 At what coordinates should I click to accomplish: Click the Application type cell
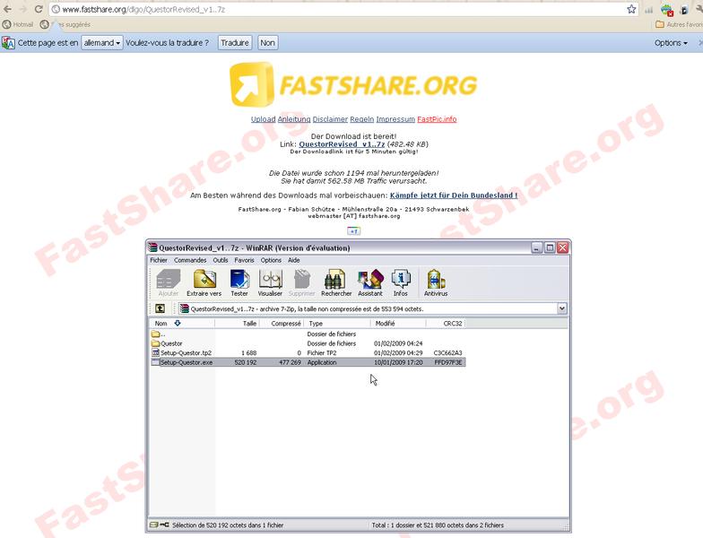pos(321,362)
